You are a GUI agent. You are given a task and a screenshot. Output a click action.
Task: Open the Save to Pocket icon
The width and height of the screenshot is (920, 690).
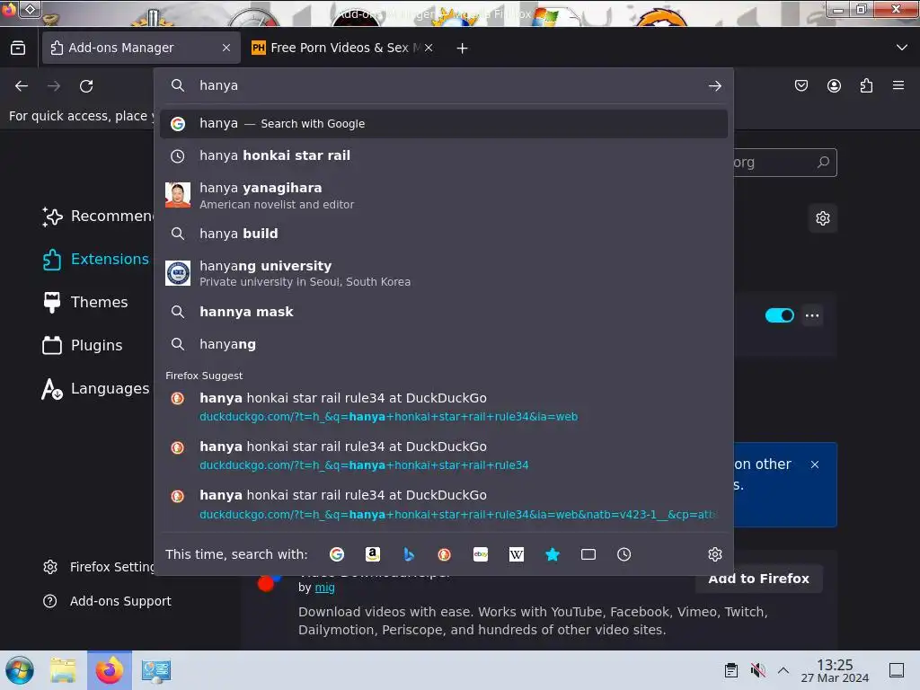click(x=801, y=85)
